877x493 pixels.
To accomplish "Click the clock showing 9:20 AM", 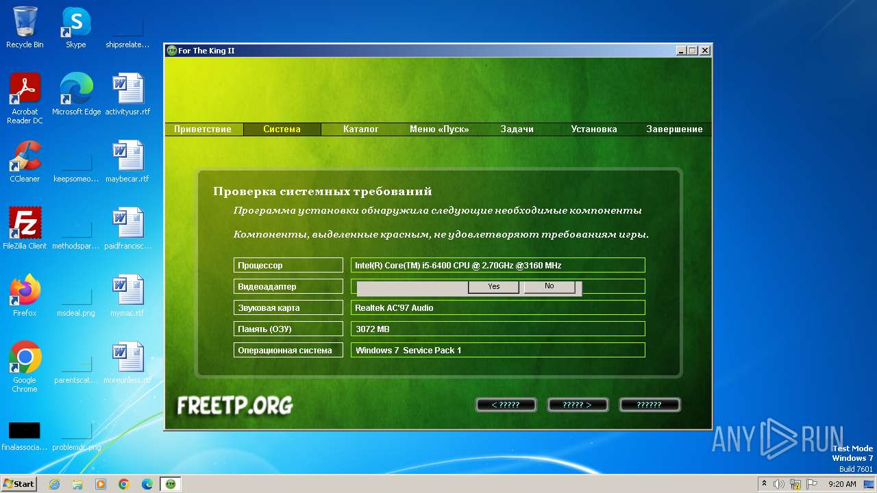I will point(842,484).
